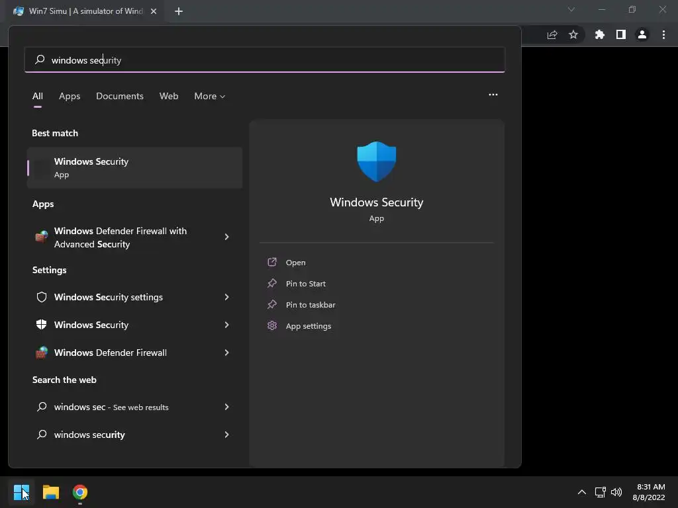Click the gear icon beside App settings
The width and height of the screenshot is (678, 508).
point(272,325)
